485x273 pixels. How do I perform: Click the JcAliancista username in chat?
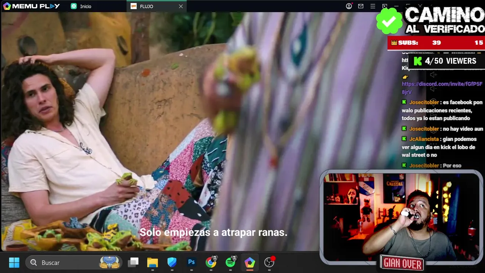[x=424, y=139]
